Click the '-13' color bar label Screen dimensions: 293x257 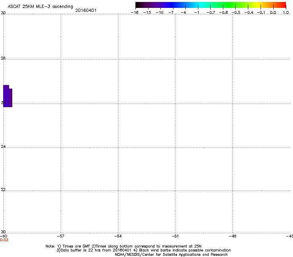click(147, 13)
